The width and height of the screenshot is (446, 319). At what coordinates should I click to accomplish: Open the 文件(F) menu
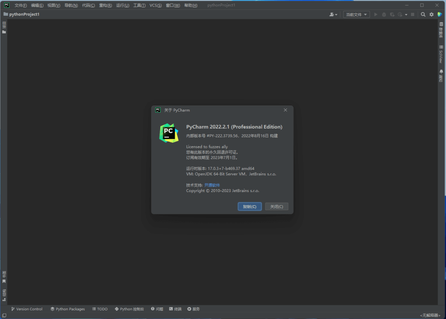click(21, 5)
